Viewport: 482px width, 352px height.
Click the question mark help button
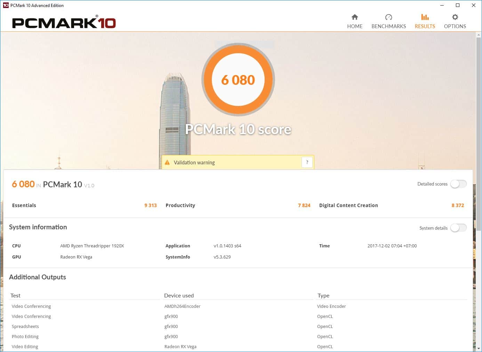307,162
